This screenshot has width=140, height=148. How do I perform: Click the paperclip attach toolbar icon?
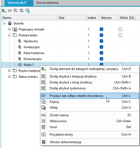(10, 10)
